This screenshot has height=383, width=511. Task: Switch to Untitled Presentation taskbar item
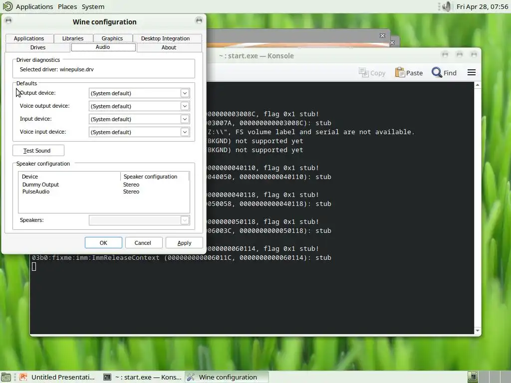57,377
